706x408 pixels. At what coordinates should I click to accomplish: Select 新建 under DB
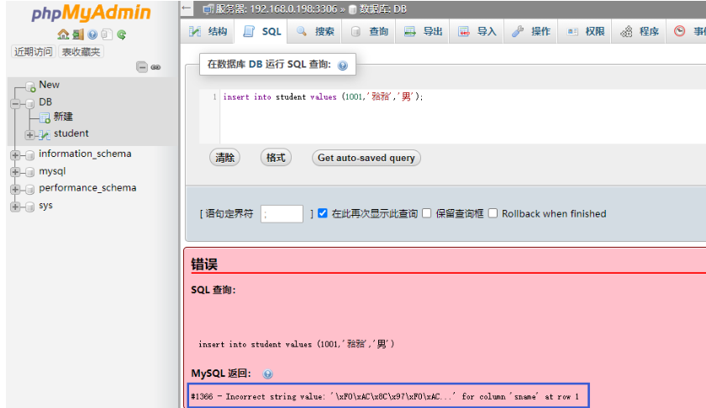click(63, 117)
